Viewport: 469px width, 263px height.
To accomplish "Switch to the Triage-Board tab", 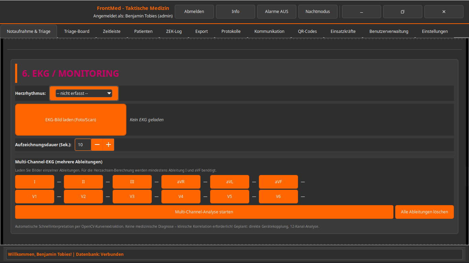I will pyautogui.click(x=77, y=32).
